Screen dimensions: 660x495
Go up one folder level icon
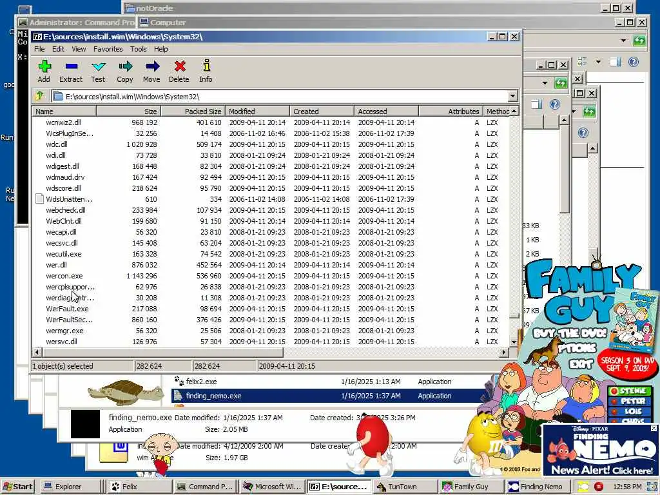click(x=39, y=96)
